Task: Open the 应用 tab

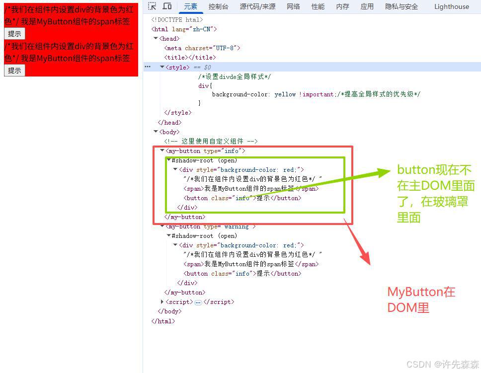Action: pyautogui.click(x=367, y=6)
